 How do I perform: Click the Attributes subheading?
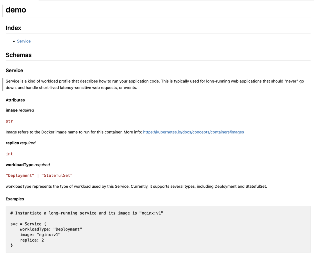point(15,100)
